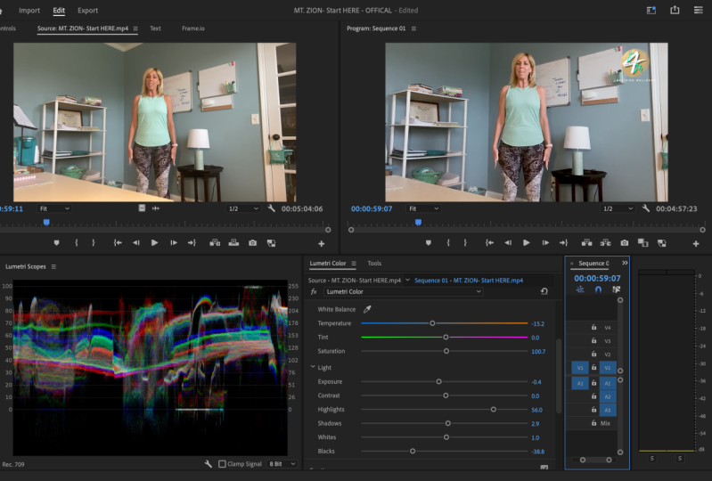Open Lumetri Scopes settings wrench
712x481 pixels.
click(x=208, y=464)
